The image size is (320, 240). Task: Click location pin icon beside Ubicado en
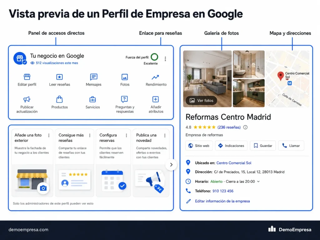(x=188, y=162)
